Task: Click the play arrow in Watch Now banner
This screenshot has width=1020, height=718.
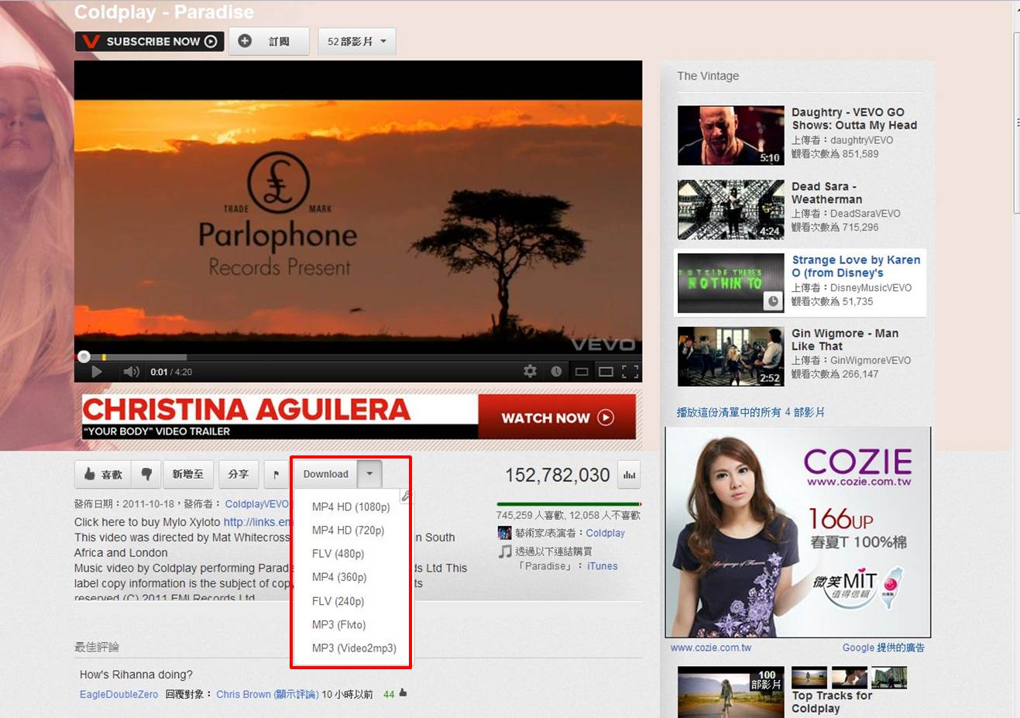Action: click(606, 417)
